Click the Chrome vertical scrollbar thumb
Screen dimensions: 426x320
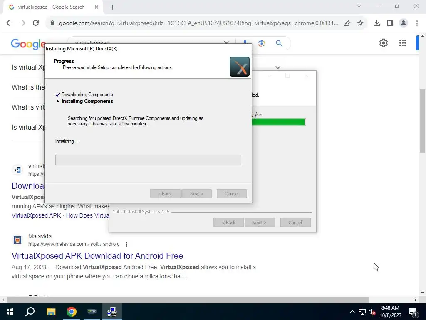click(x=423, y=120)
